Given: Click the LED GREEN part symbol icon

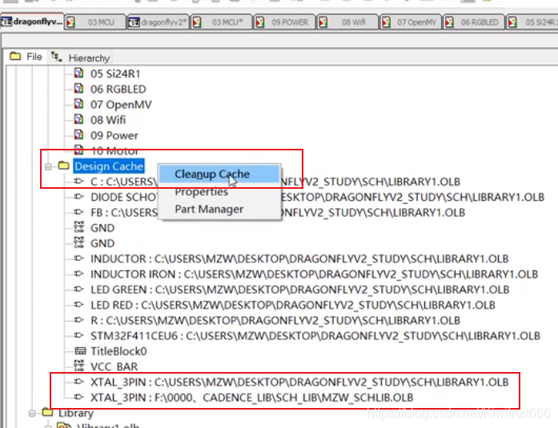Looking at the screenshot, I should [79, 290].
